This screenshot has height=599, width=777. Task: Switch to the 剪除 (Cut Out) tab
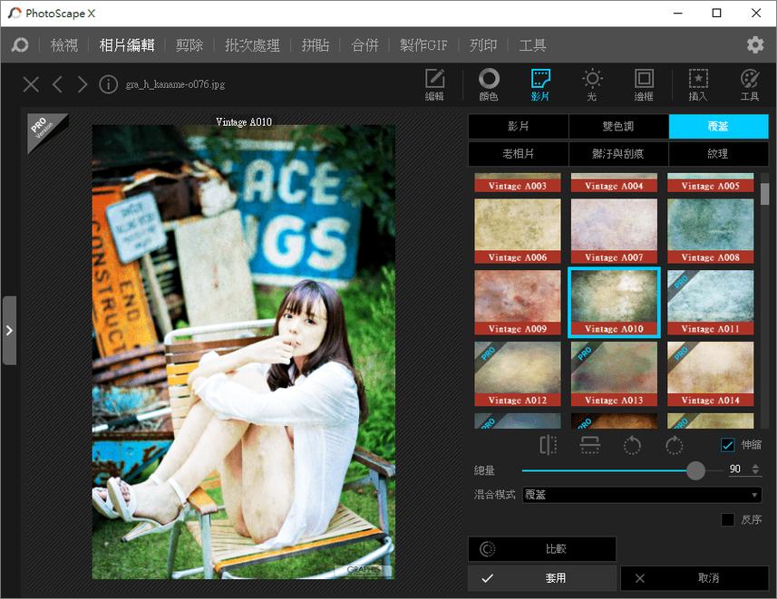(189, 45)
